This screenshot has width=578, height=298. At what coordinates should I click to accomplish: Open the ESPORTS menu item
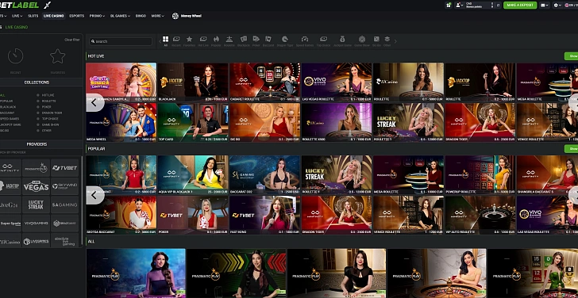click(x=77, y=16)
